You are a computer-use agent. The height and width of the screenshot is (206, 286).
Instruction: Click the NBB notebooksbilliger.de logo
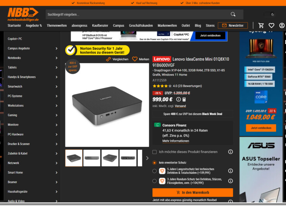(x=23, y=14)
